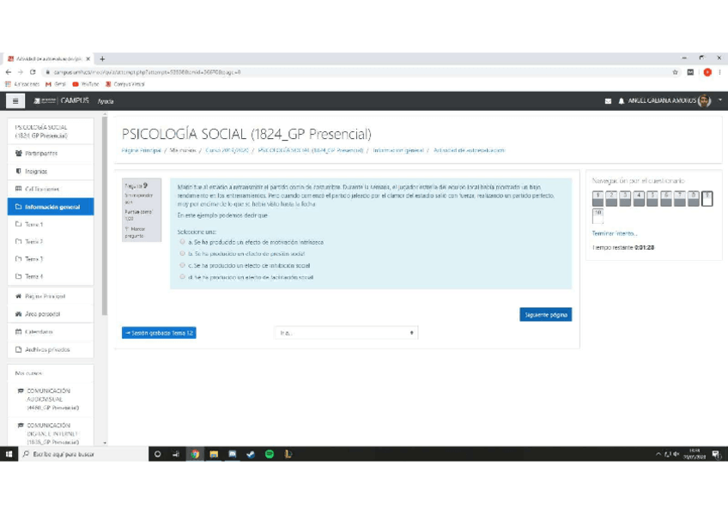Open File Explorer from the taskbar

coord(214,454)
